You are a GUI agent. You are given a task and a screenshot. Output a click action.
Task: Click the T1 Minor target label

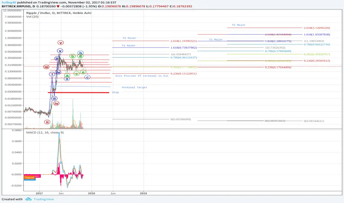pyautogui.click(x=128, y=45)
